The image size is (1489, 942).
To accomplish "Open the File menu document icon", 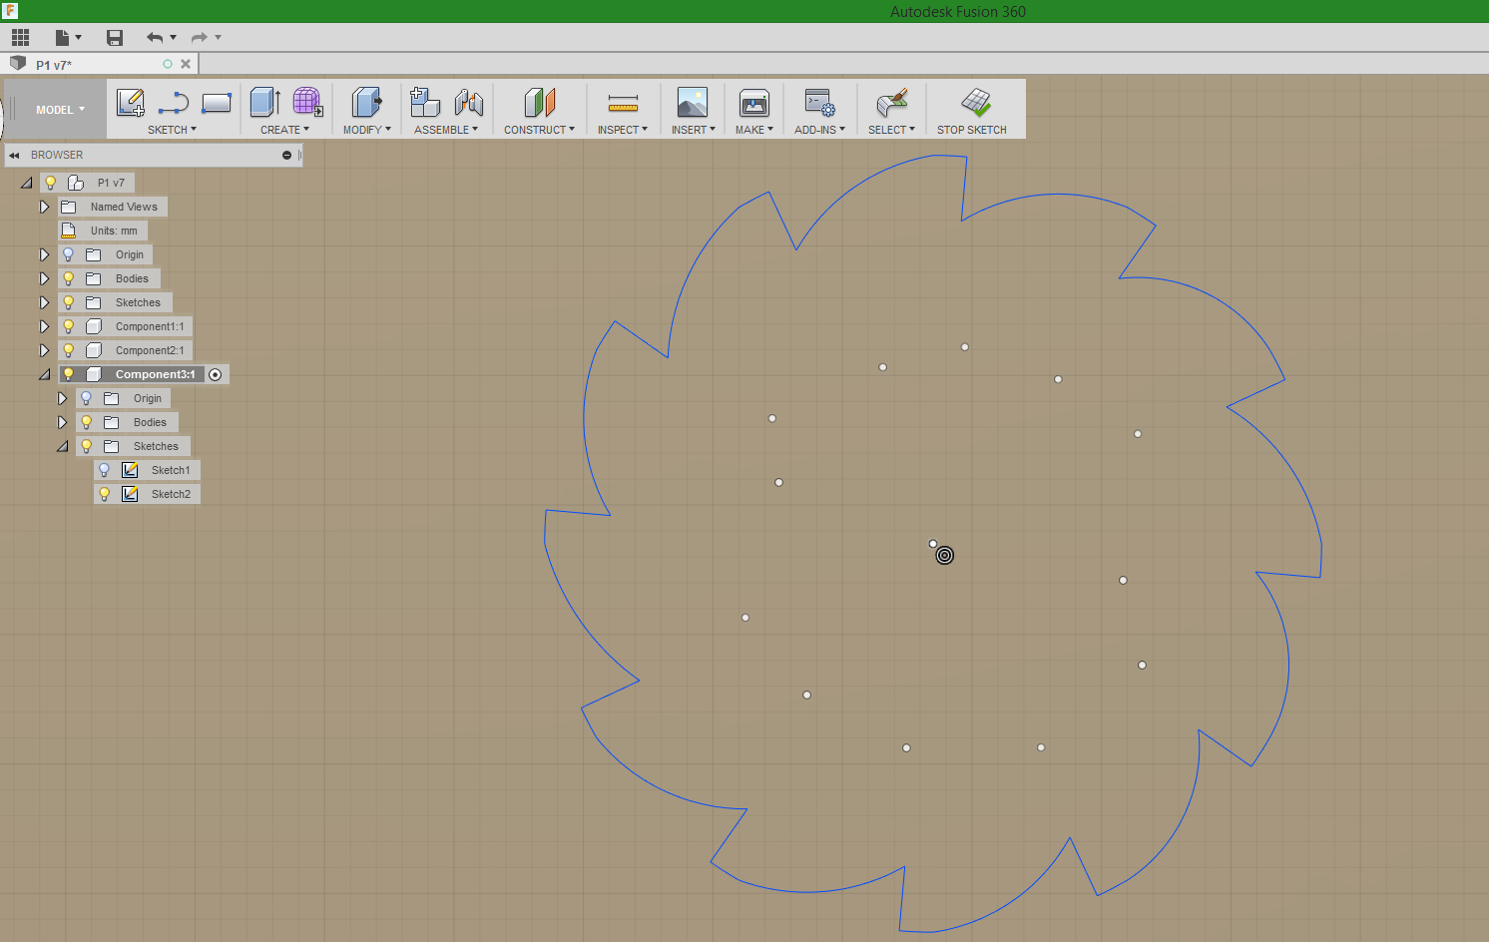I will 63,38.
